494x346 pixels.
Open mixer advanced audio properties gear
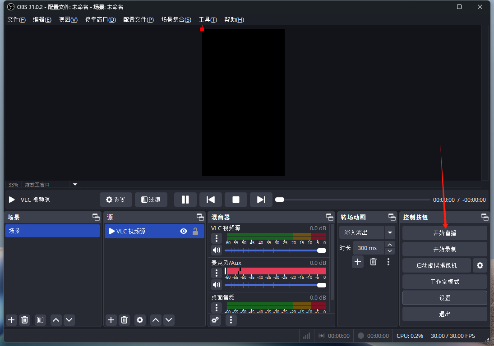click(x=215, y=320)
